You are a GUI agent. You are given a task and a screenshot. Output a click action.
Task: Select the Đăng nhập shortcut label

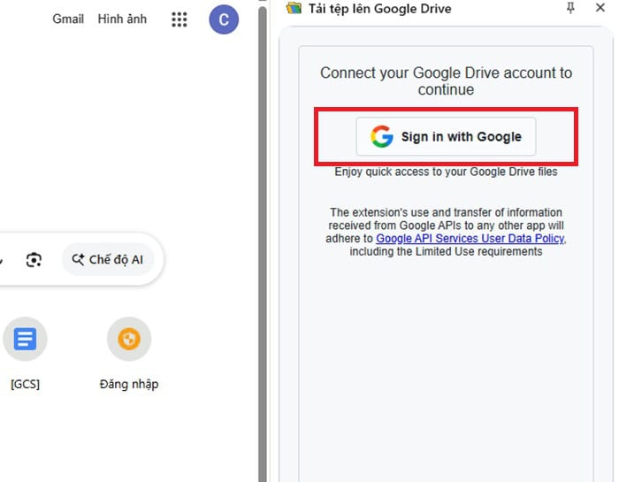(129, 384)
